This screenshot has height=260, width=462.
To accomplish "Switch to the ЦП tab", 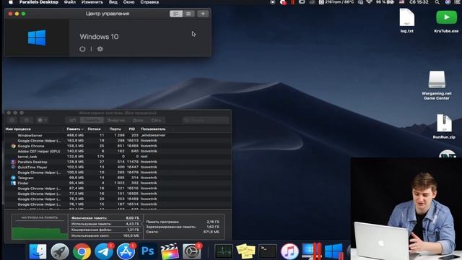I will point(72,120).
